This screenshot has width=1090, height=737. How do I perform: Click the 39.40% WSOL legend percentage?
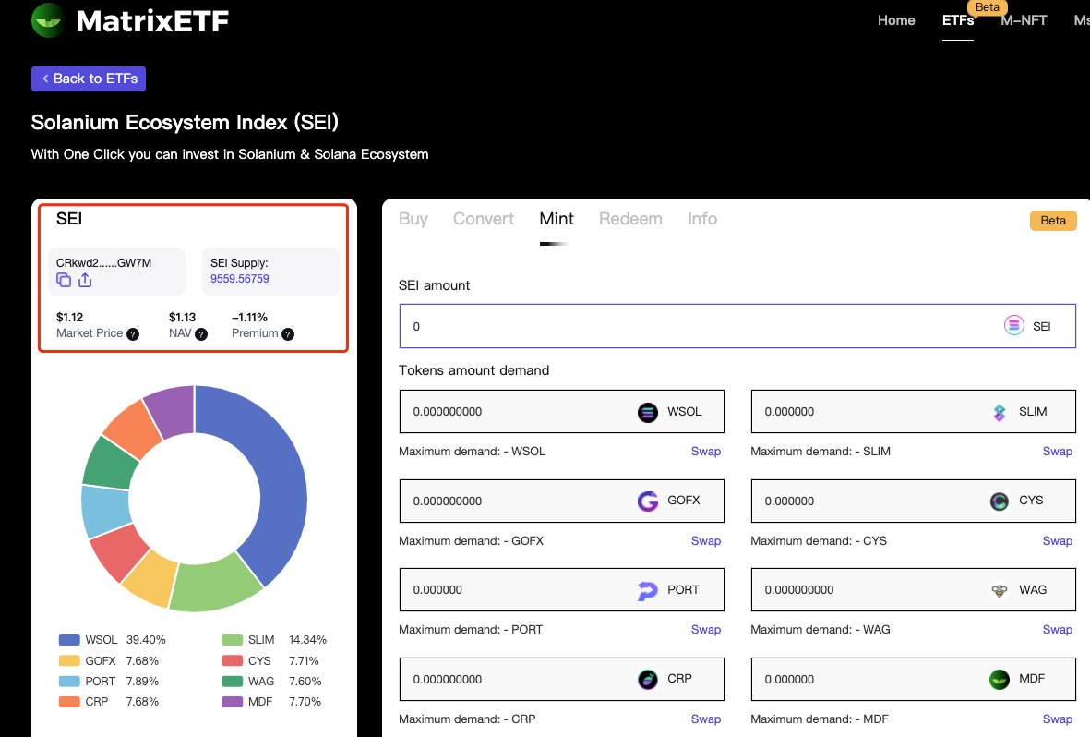point(146,640)
